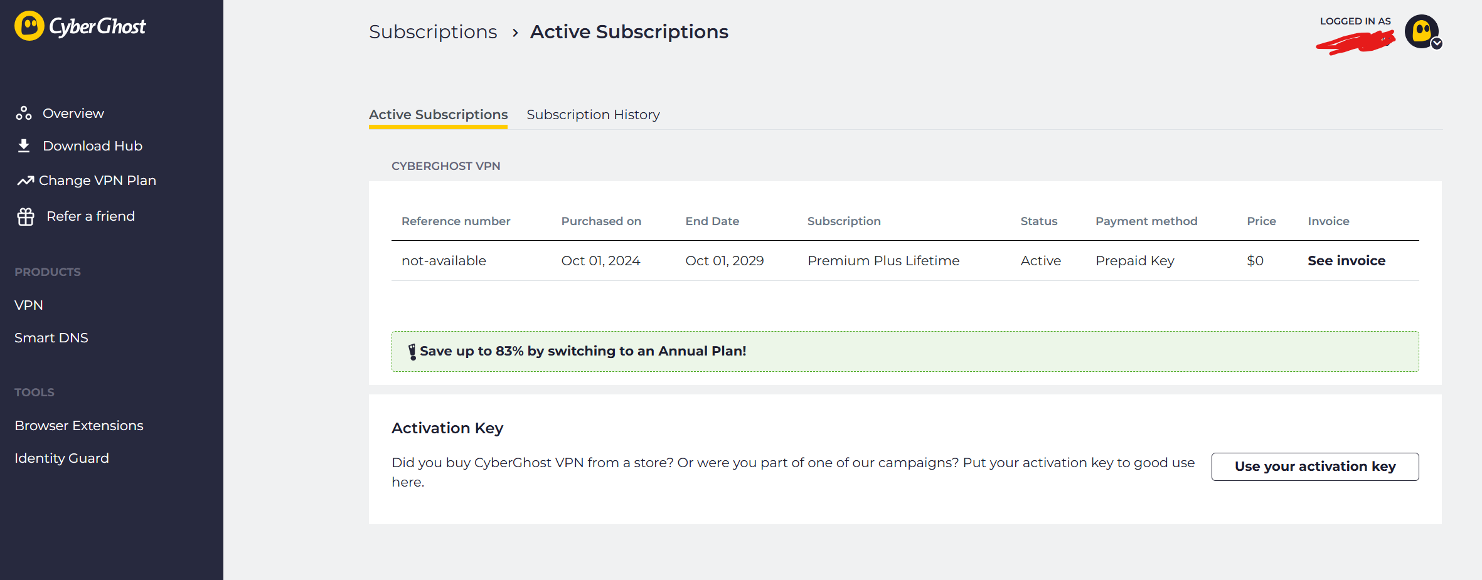Viewport: 1482px width, 580px height.
Task: Switch to the Subscription History tab
Action: 593,115
